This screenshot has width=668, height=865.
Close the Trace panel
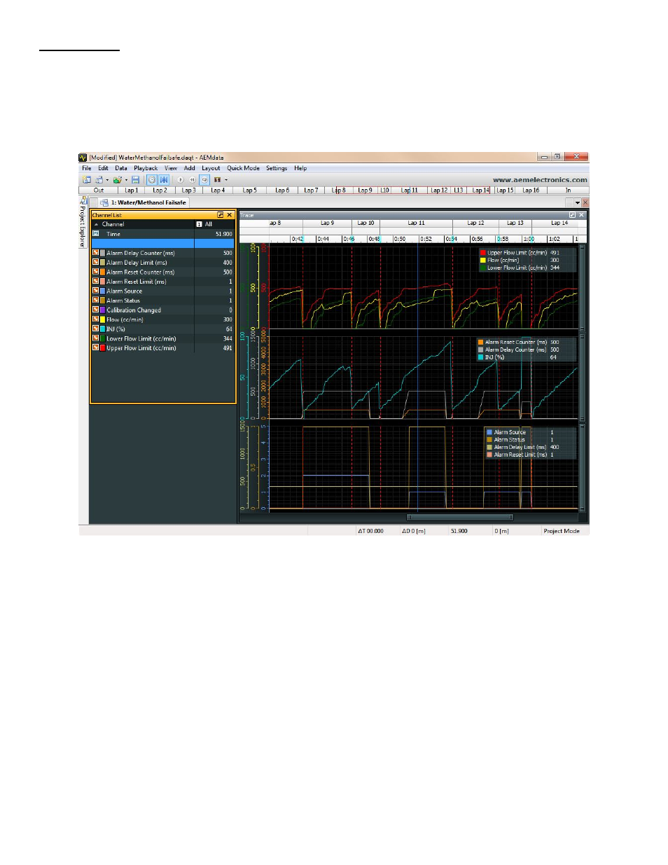[x=581, y=215]
